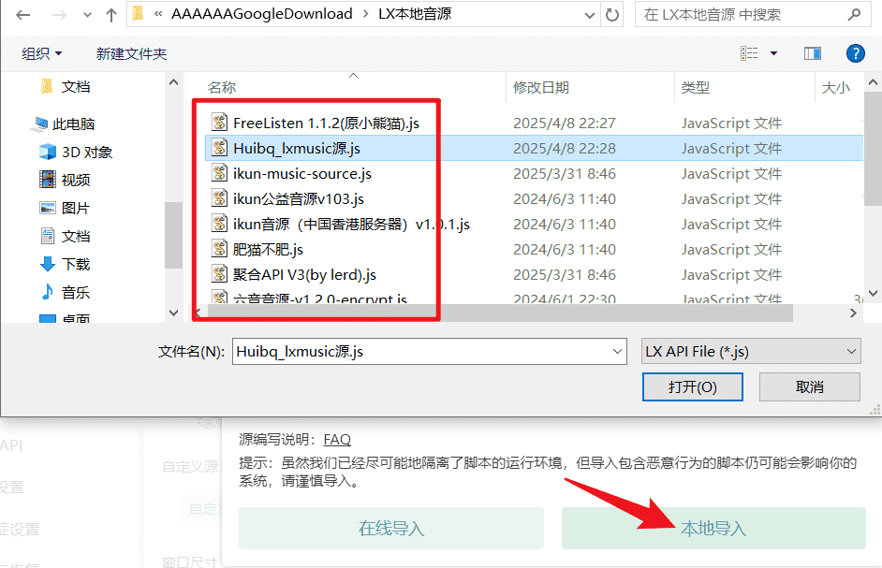Click the FreeListen file's script icon
This screenshot has width=882, height=568.
219,122
